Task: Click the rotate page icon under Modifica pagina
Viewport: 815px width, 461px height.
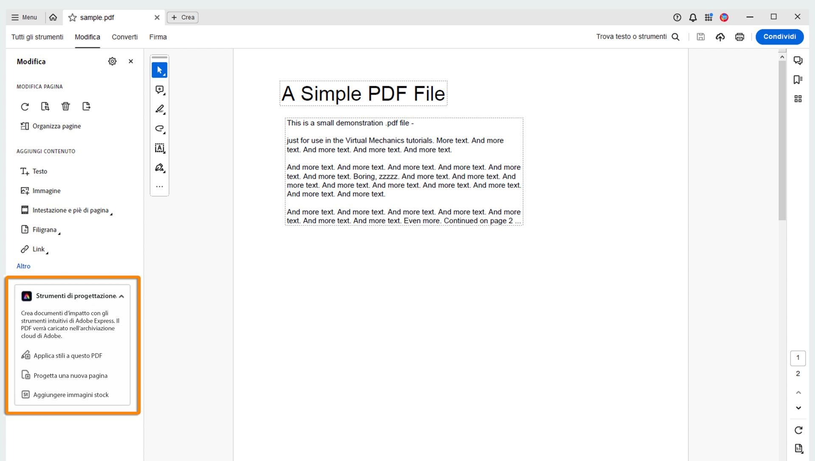Action: click(25, 106)
